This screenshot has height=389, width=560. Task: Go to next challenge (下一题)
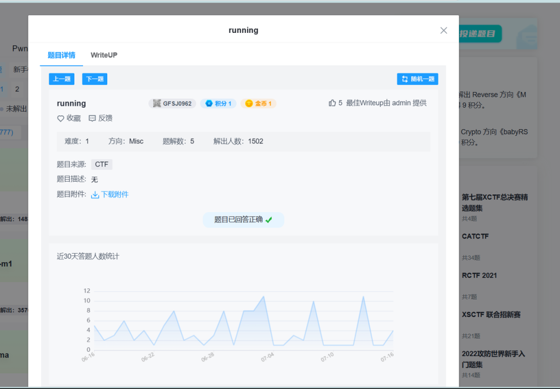(x=95, y=79)
